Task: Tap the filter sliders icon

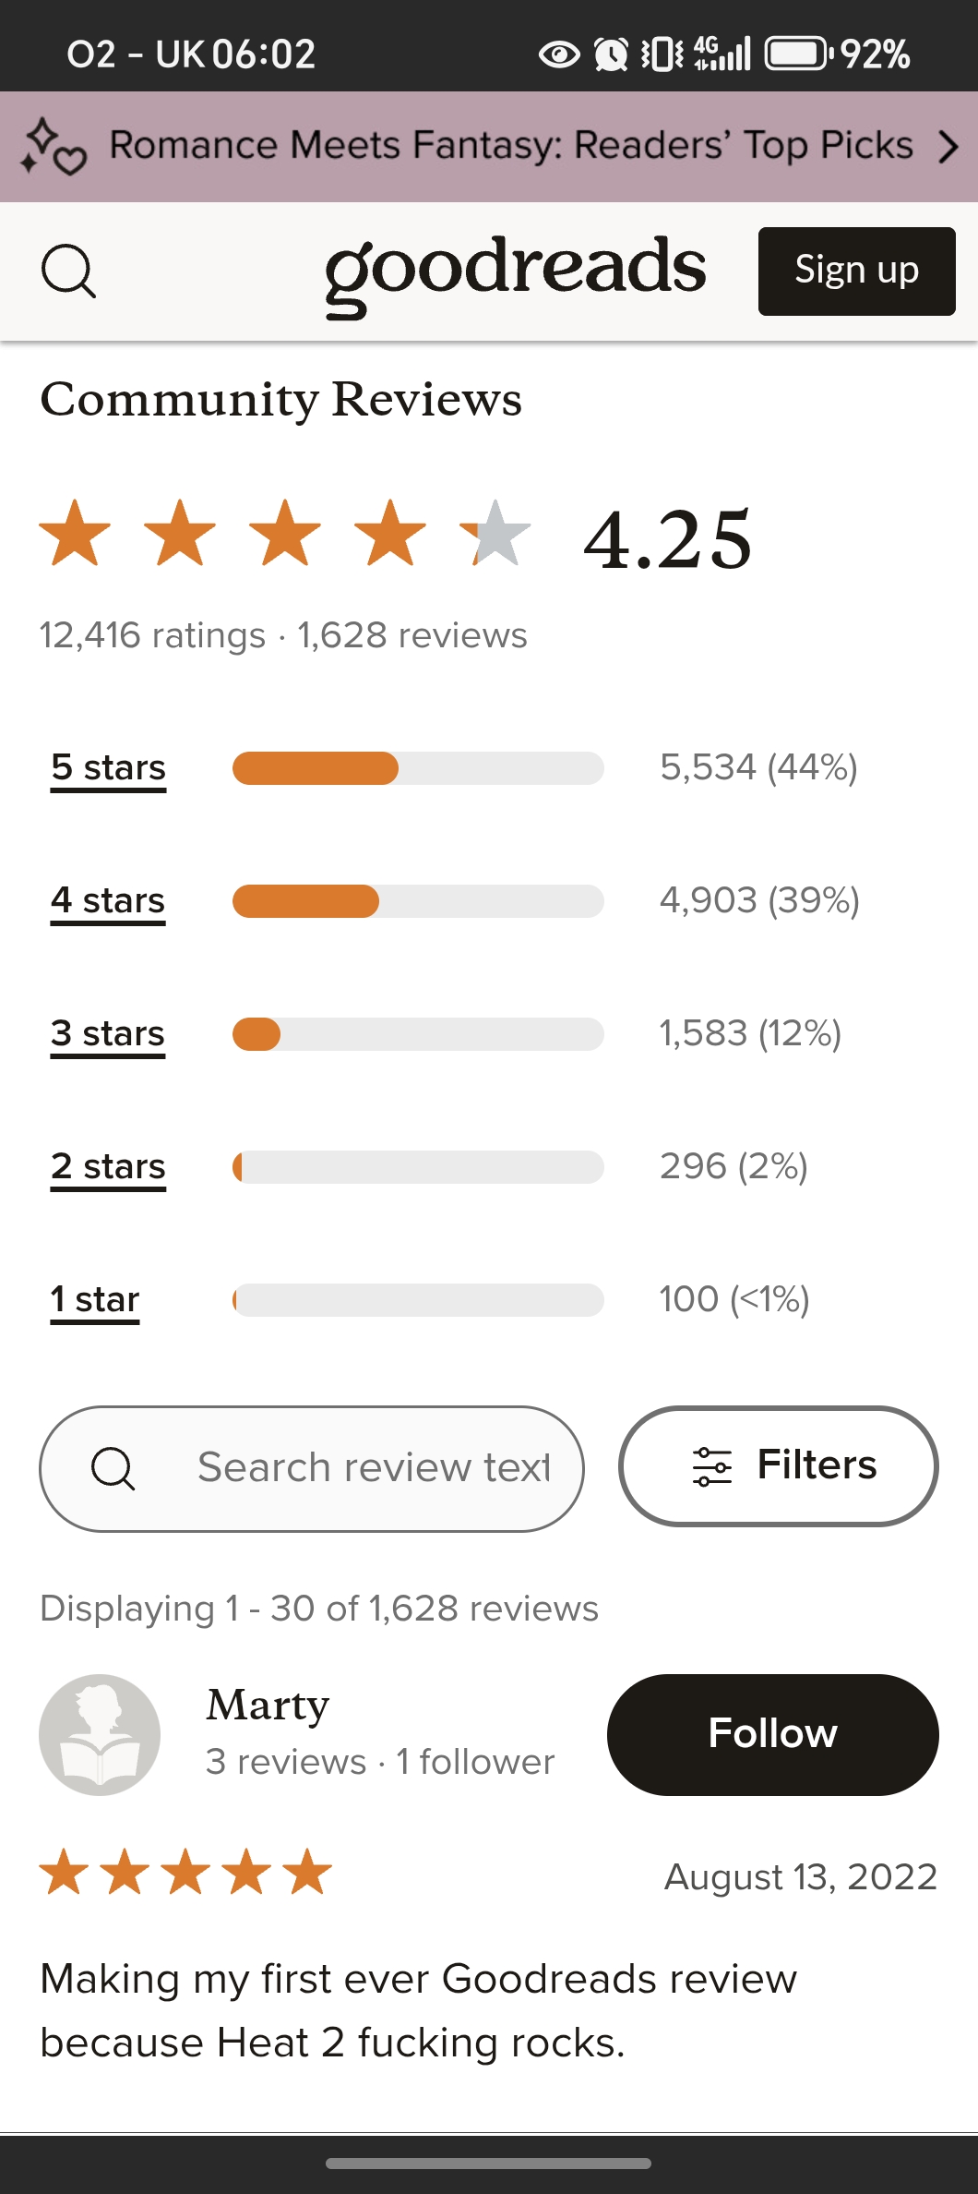Action: coord(711,1466)
